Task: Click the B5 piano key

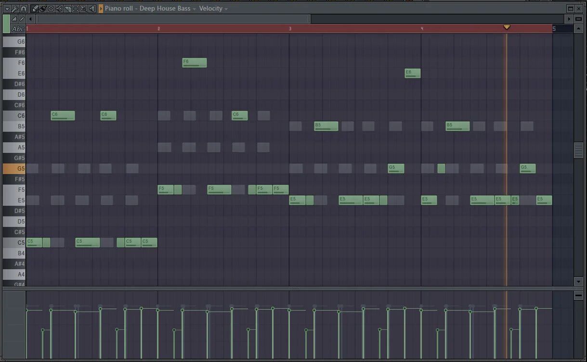Action: (14, 126)
